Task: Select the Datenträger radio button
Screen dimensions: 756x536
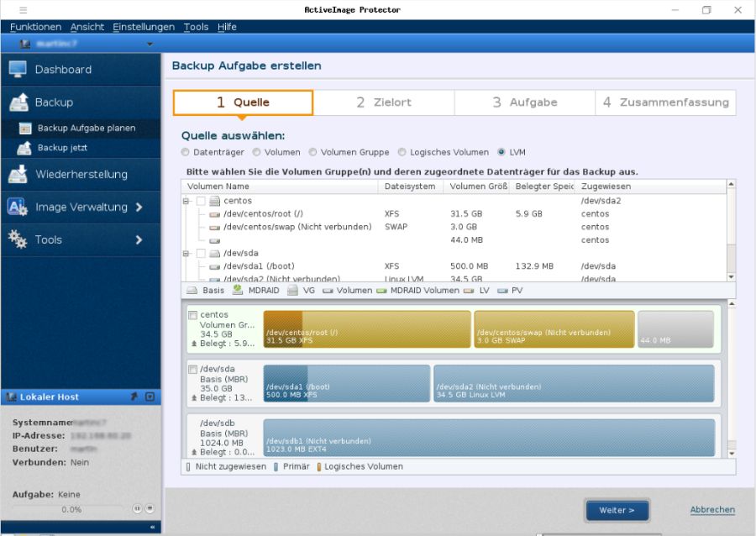Action: point(185,152)
